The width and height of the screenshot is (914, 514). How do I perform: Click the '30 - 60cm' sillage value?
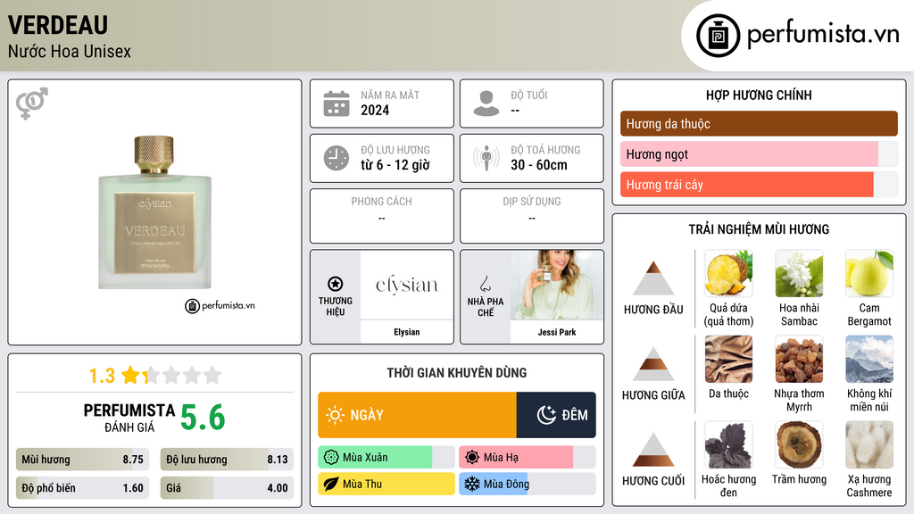pyautogui.click(x=539, y=165)
